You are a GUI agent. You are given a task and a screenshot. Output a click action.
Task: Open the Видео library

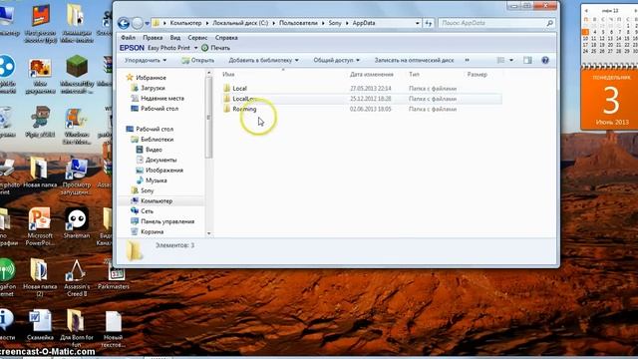click(x=154, y=150)
